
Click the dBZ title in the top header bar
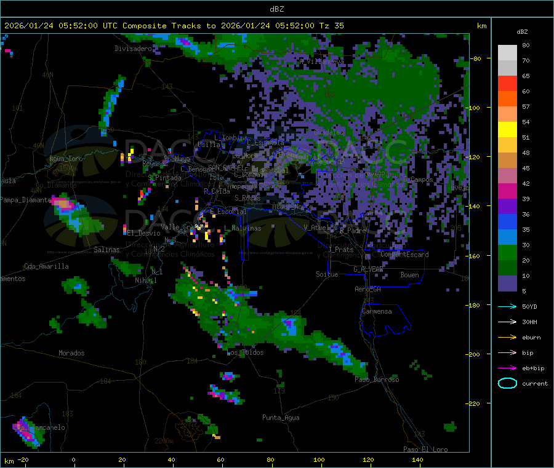click(x=276, y=9)
